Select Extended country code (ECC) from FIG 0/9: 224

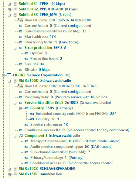76,114
